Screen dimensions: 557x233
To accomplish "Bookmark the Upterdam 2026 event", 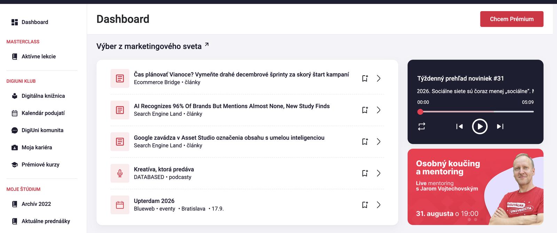I will point(365,205).
